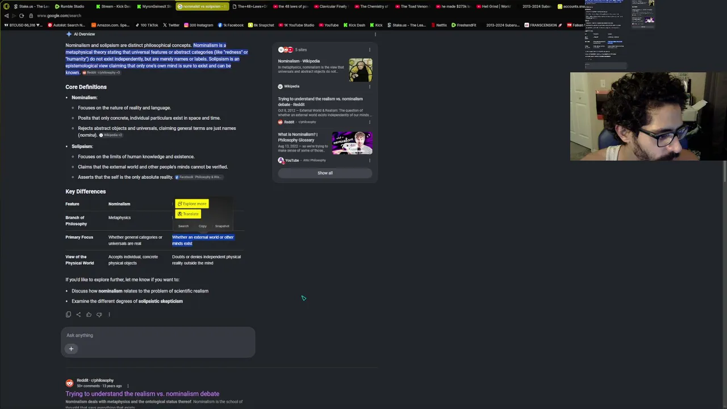Open more options for the Reddit search result

(127, 386)
